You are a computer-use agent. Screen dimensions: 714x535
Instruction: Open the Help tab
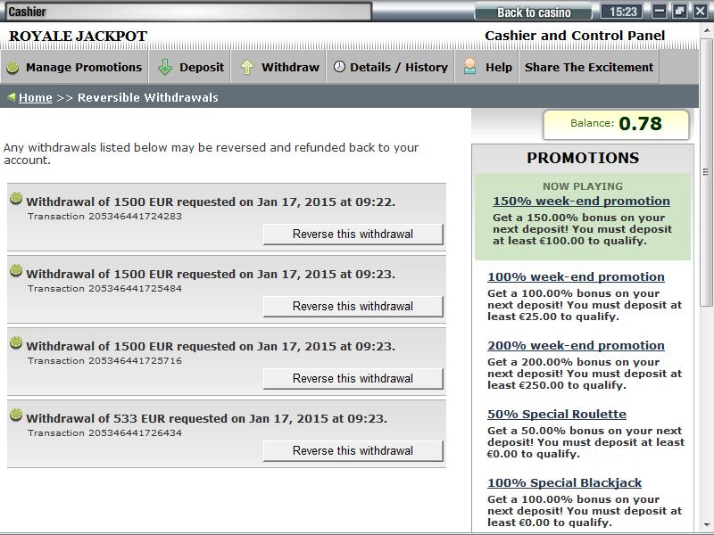point(486,67)
